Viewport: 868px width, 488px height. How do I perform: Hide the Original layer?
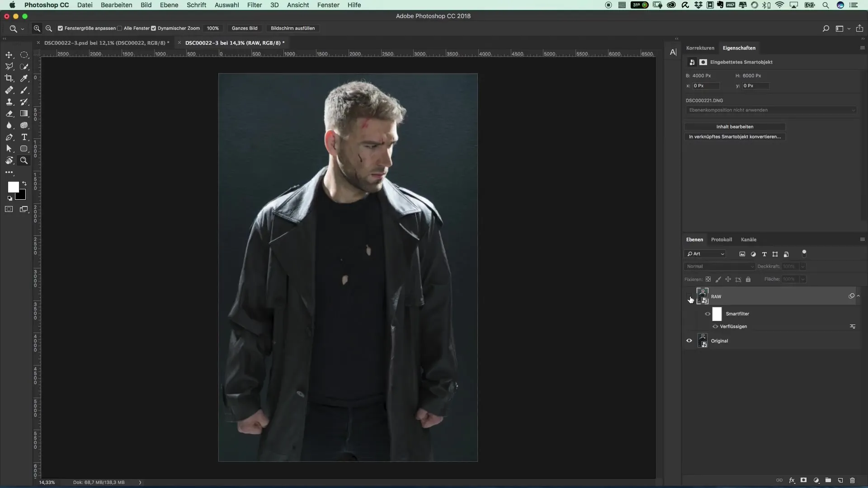click(689, 341)
